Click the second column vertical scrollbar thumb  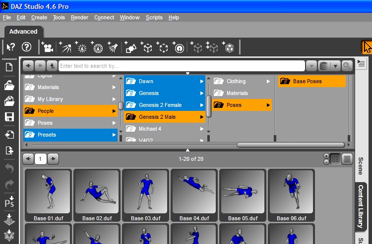point(208,106)
